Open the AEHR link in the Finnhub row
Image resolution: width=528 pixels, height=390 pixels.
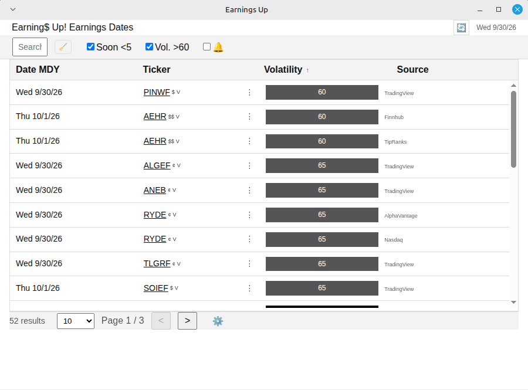155,117
